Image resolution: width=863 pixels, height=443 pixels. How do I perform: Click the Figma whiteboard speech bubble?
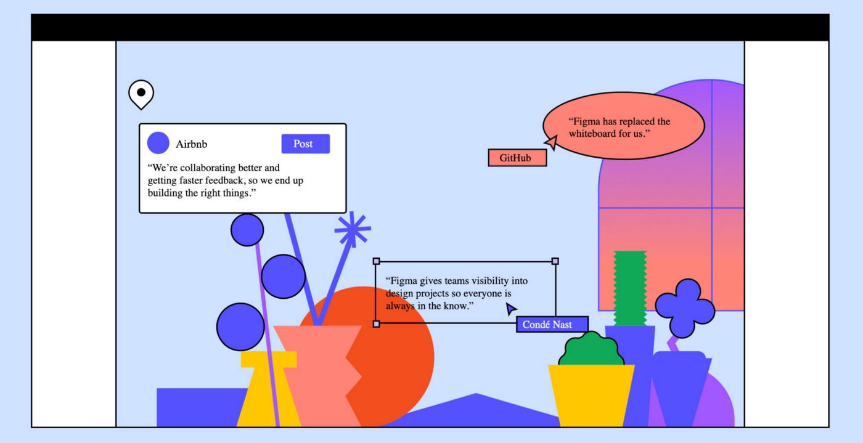(623, 126)
